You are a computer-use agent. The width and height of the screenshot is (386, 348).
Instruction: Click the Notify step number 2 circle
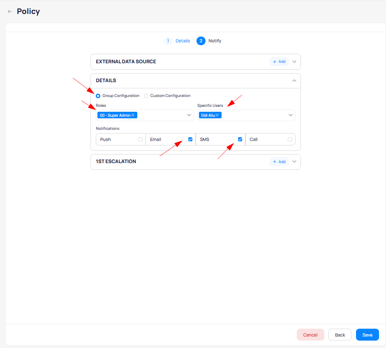tap(201, 41)
